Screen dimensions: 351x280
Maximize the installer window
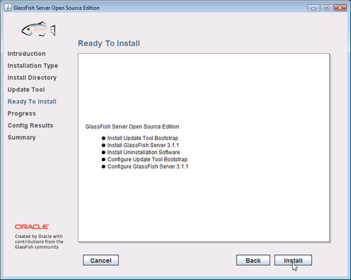(327, 8)
